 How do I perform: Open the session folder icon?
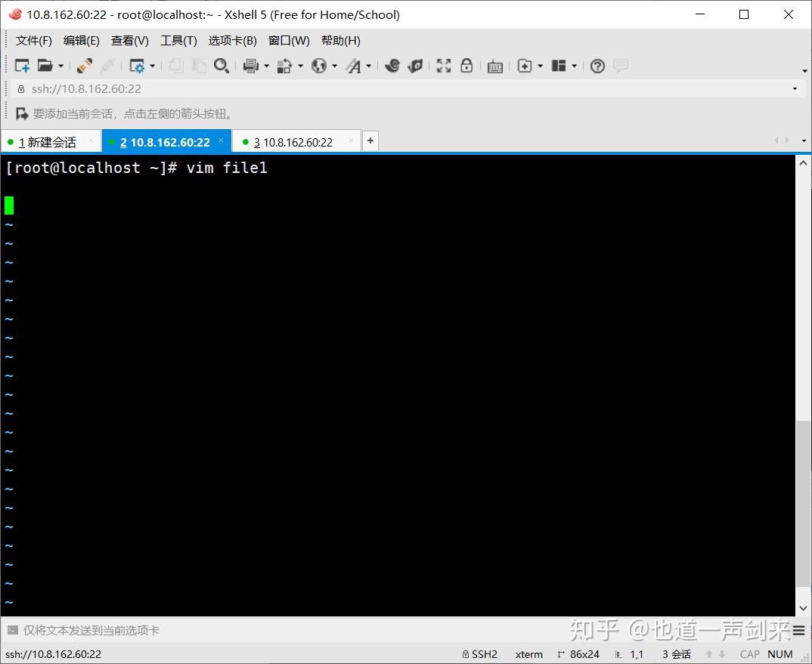(45, 66)
